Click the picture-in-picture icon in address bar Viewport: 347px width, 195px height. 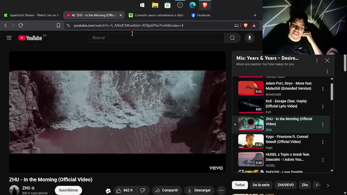[x=237, y=25]
